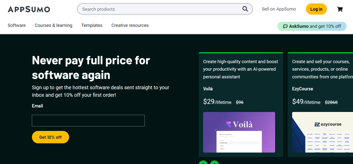Open the Templates menu

92,25
